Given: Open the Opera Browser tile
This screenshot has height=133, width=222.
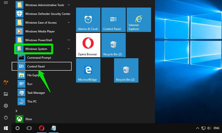Looking at the screenshot, I should 88,45.
